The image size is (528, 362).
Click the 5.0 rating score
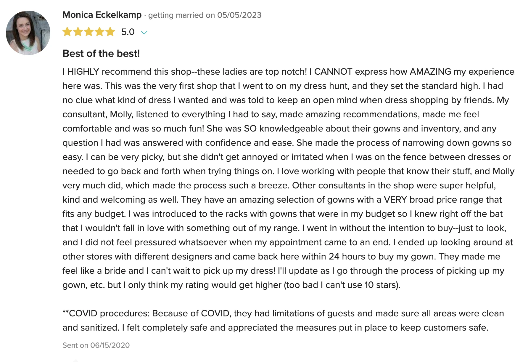[x=128, y=32]
